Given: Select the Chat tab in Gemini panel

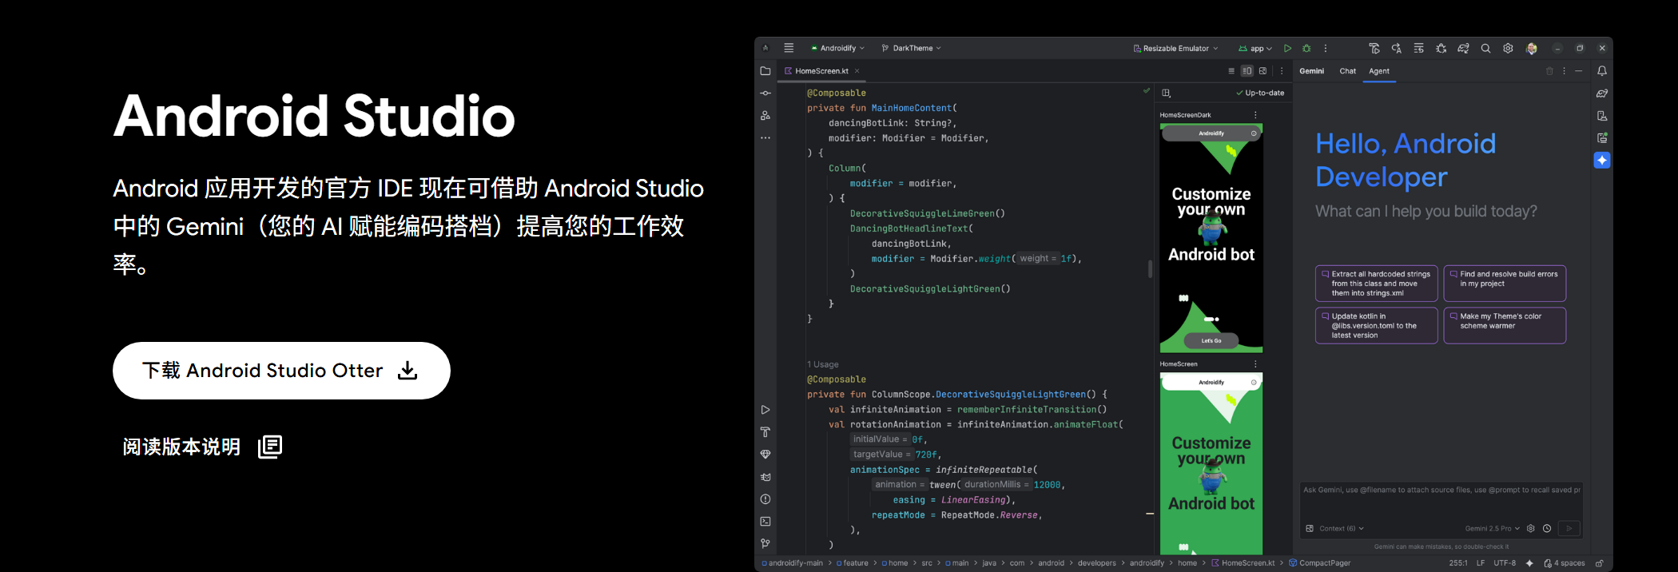Looking at the screenshot, I should click(x=1347, y=71).
